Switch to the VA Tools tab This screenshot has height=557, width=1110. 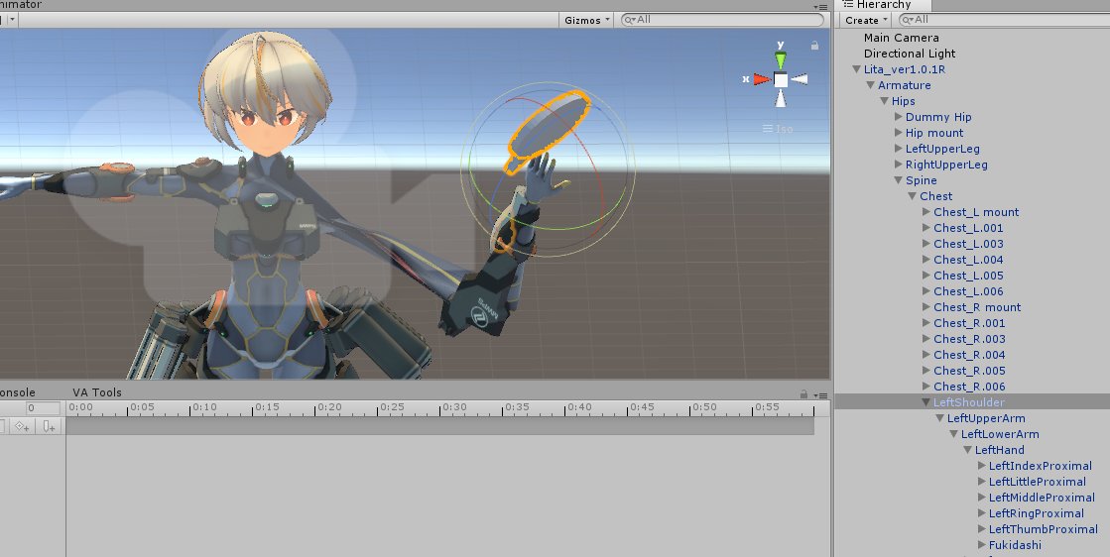click(97, 392)
